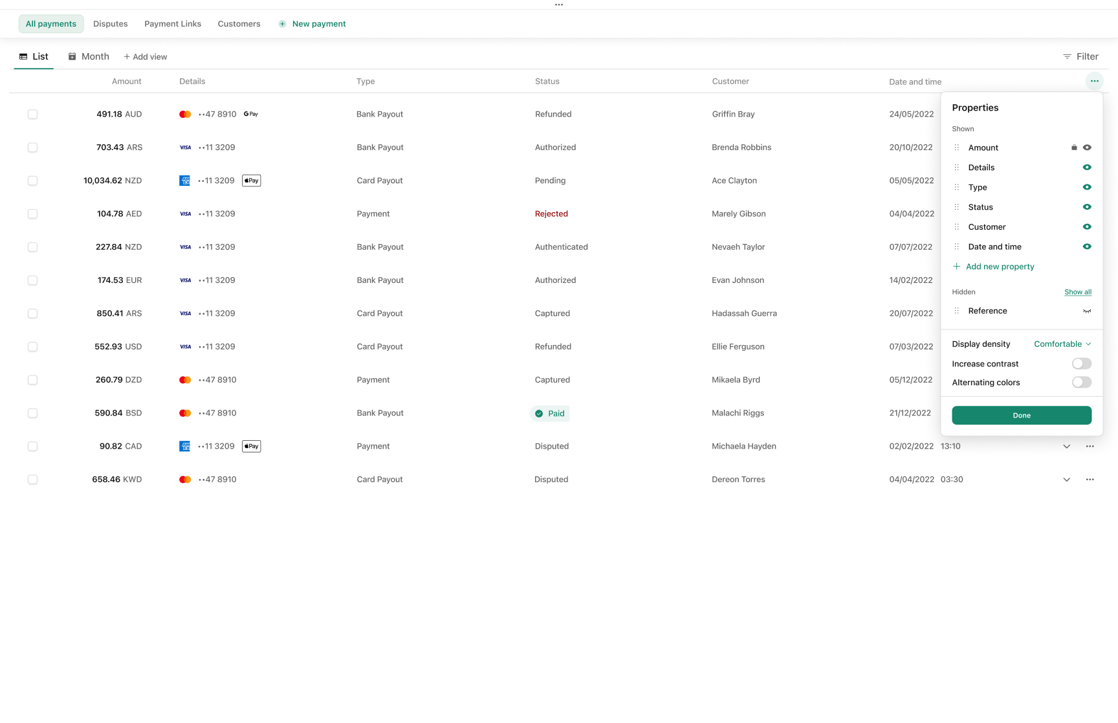Select the checkbox for the 703.43 ARS payment
Image resolution: width=1118 pixels, height=723 pixels.
[x=32, y=148]
